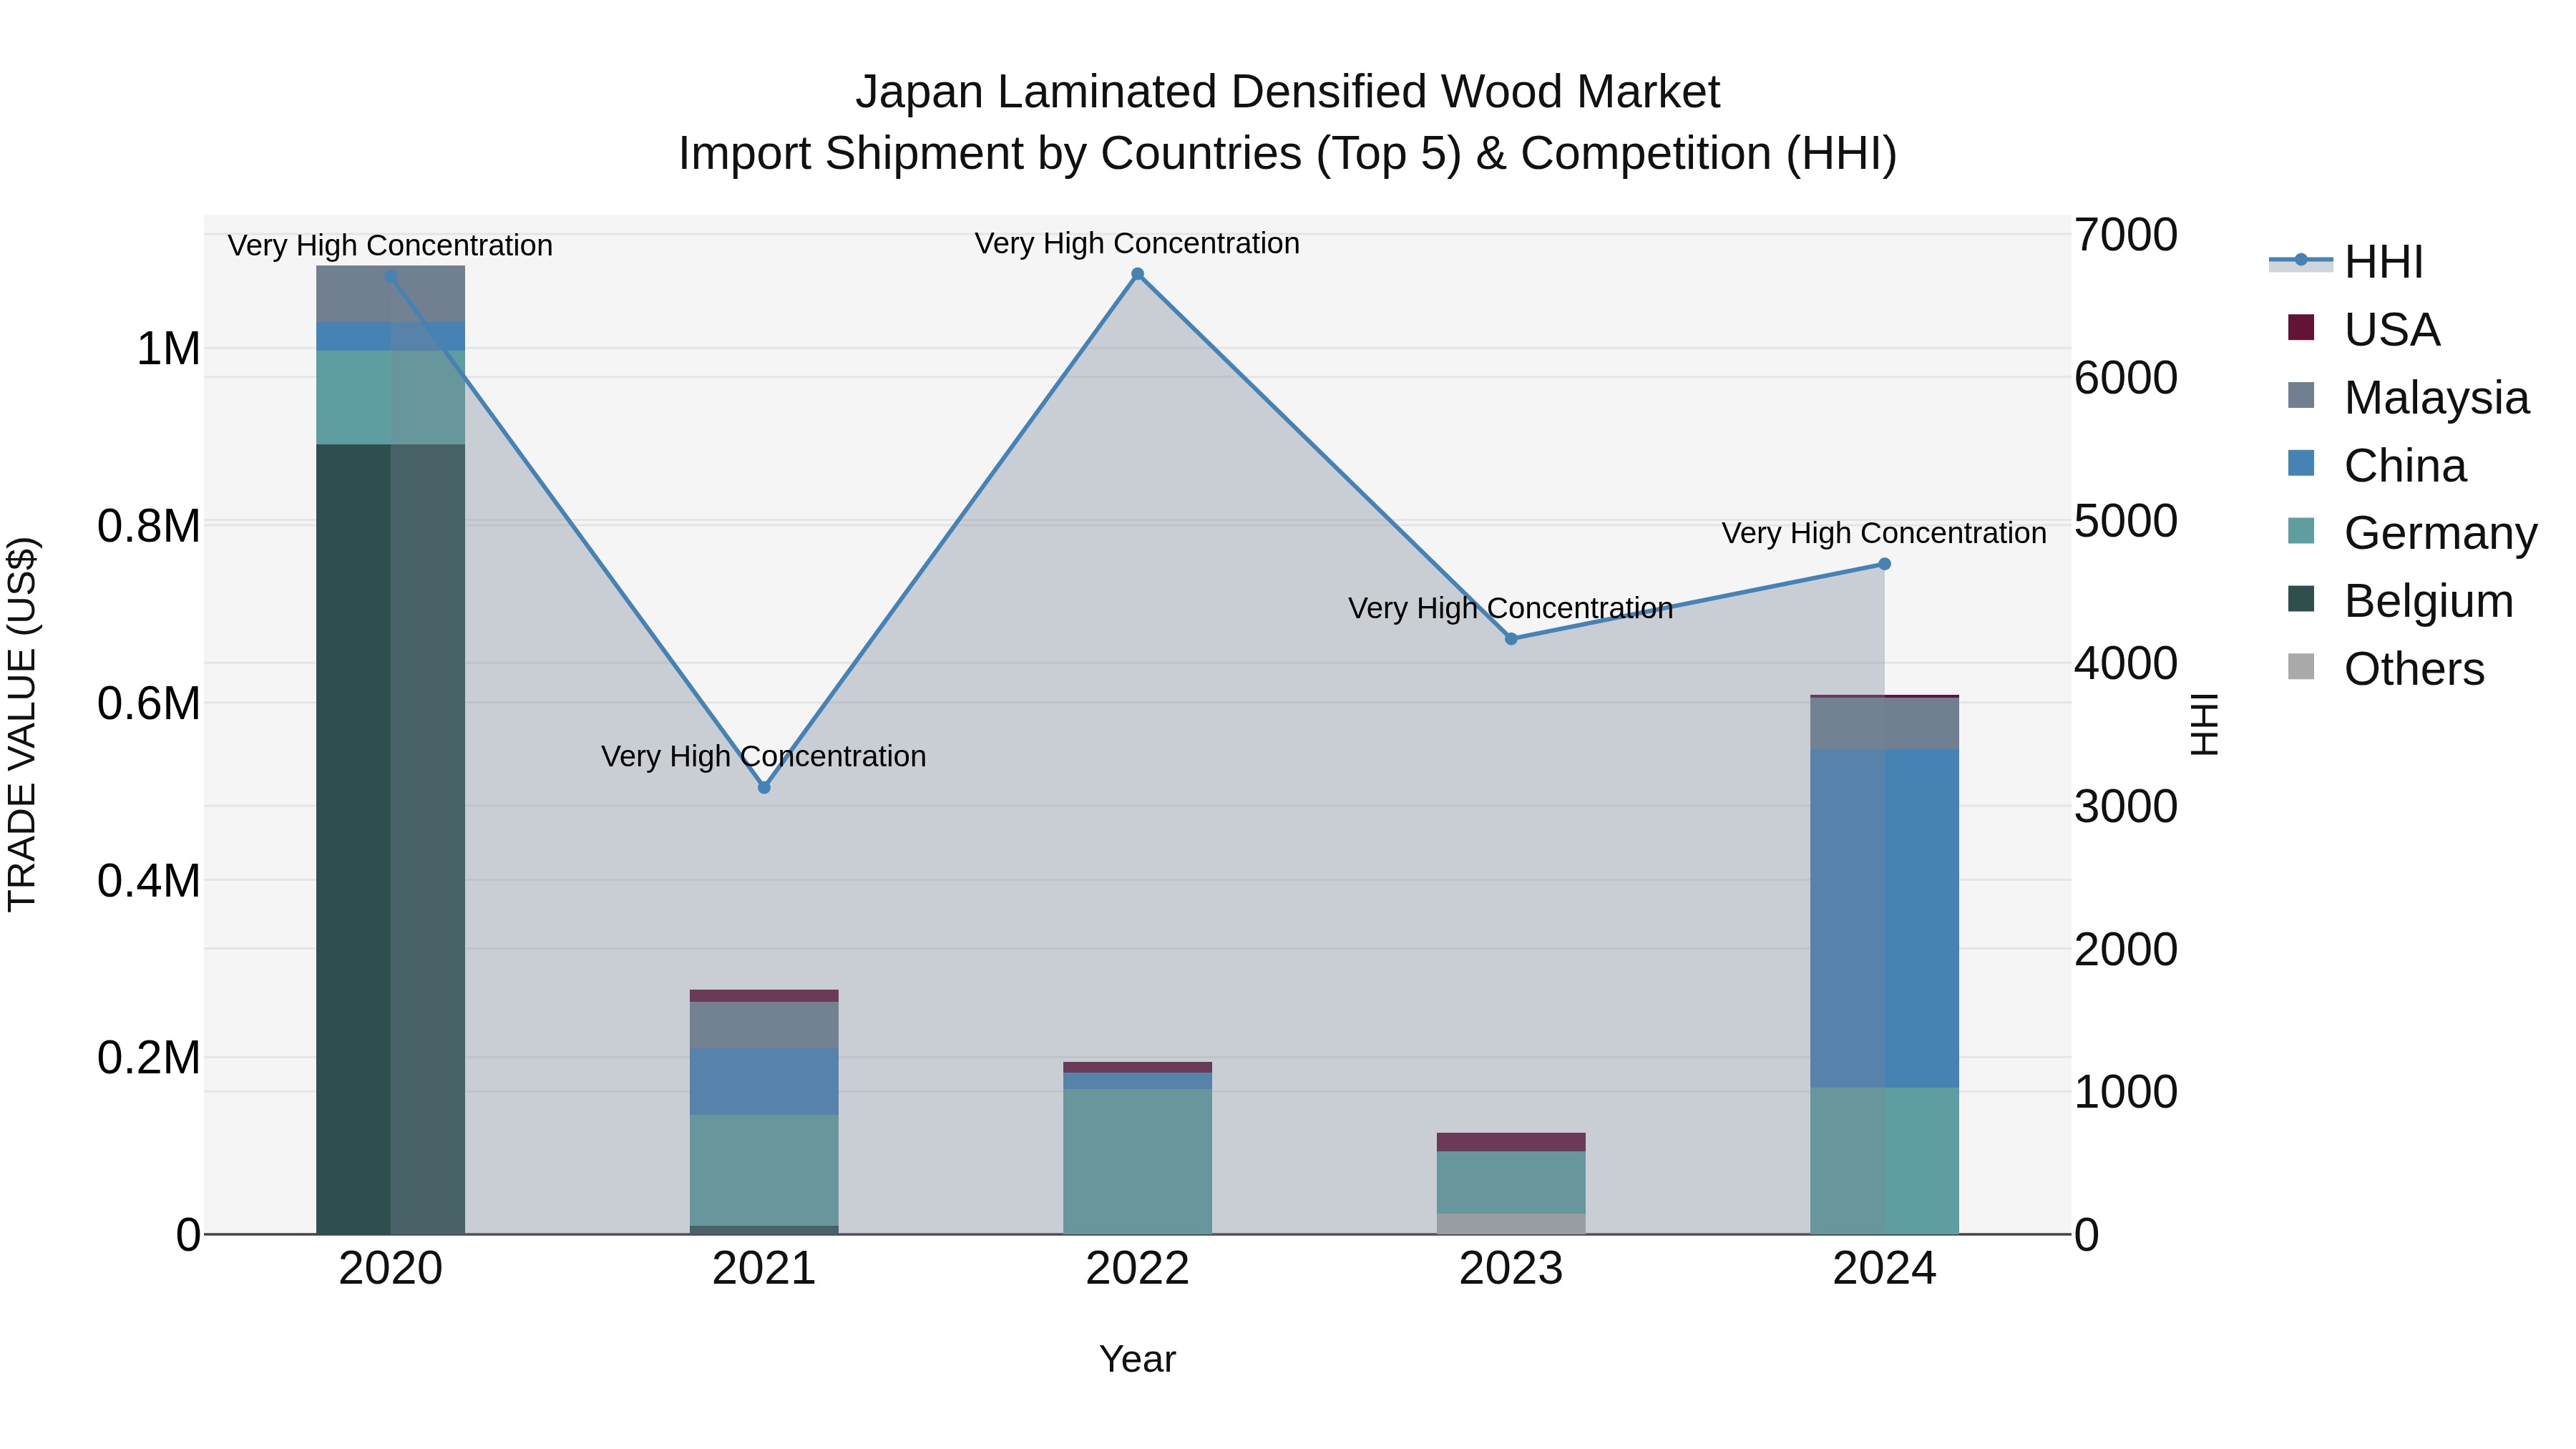The height and width of the screenshot is (1449, 2576).
Task: Click the chart title Japan Laminated Densified Wood Market
Action: [x=1288, y=92]
